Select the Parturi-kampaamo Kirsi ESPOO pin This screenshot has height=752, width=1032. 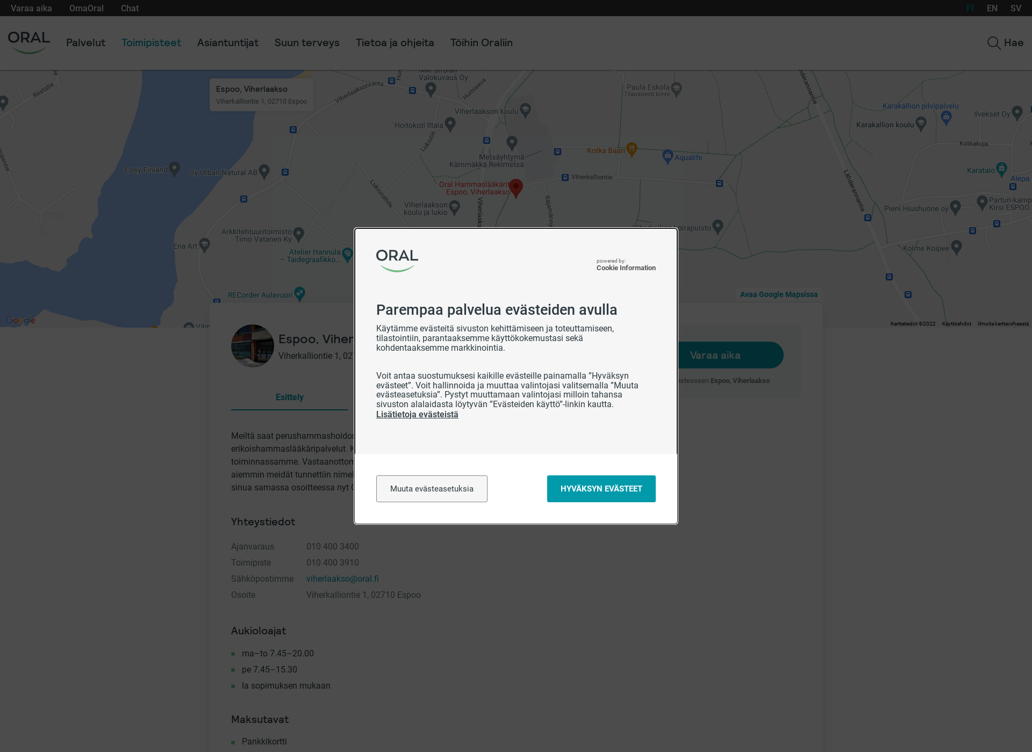pos(982,203)
